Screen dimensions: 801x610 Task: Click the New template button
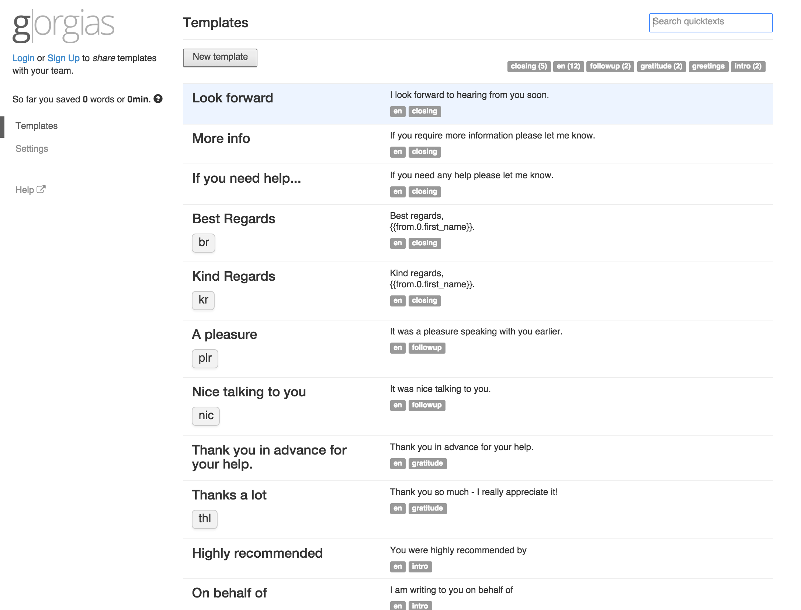pyautogui.click(x=220, y=57)
